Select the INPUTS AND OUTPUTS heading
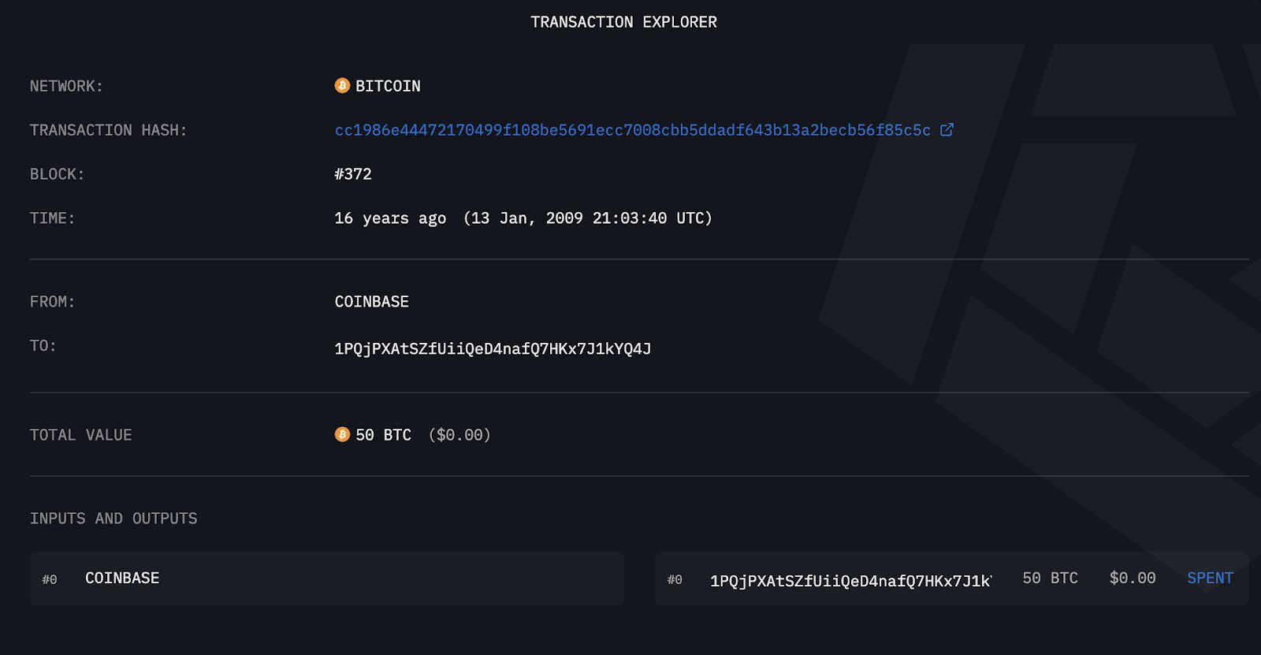The width and height of the screenshot is (1261, 655). 113,518
